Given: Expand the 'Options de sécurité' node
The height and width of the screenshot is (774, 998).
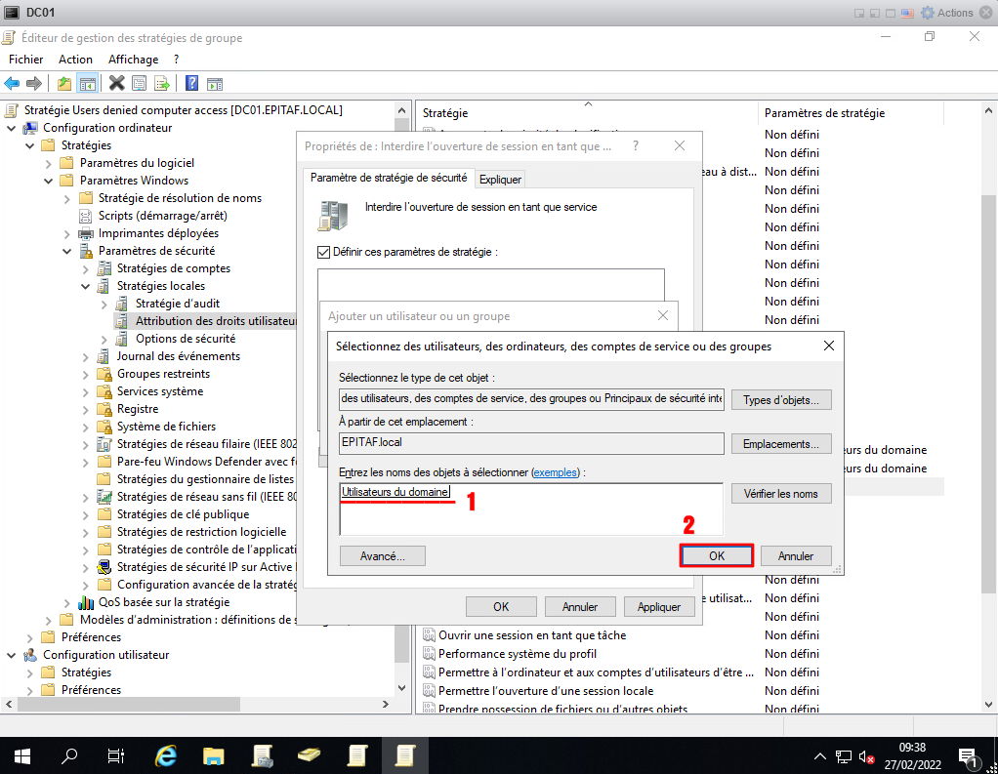Looking at the screenshot, I should click(x=104, y=339).
